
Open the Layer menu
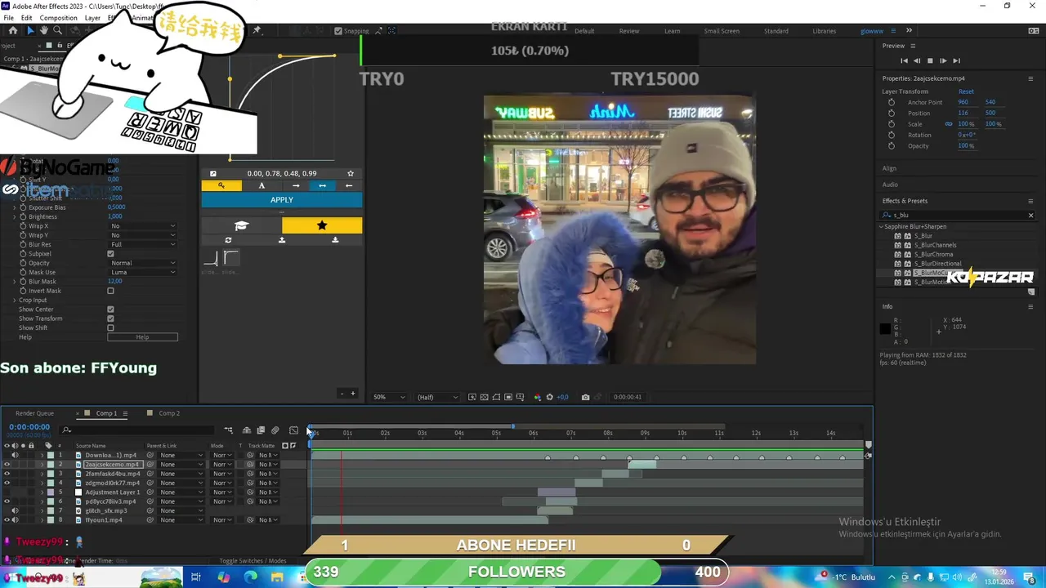92,18
